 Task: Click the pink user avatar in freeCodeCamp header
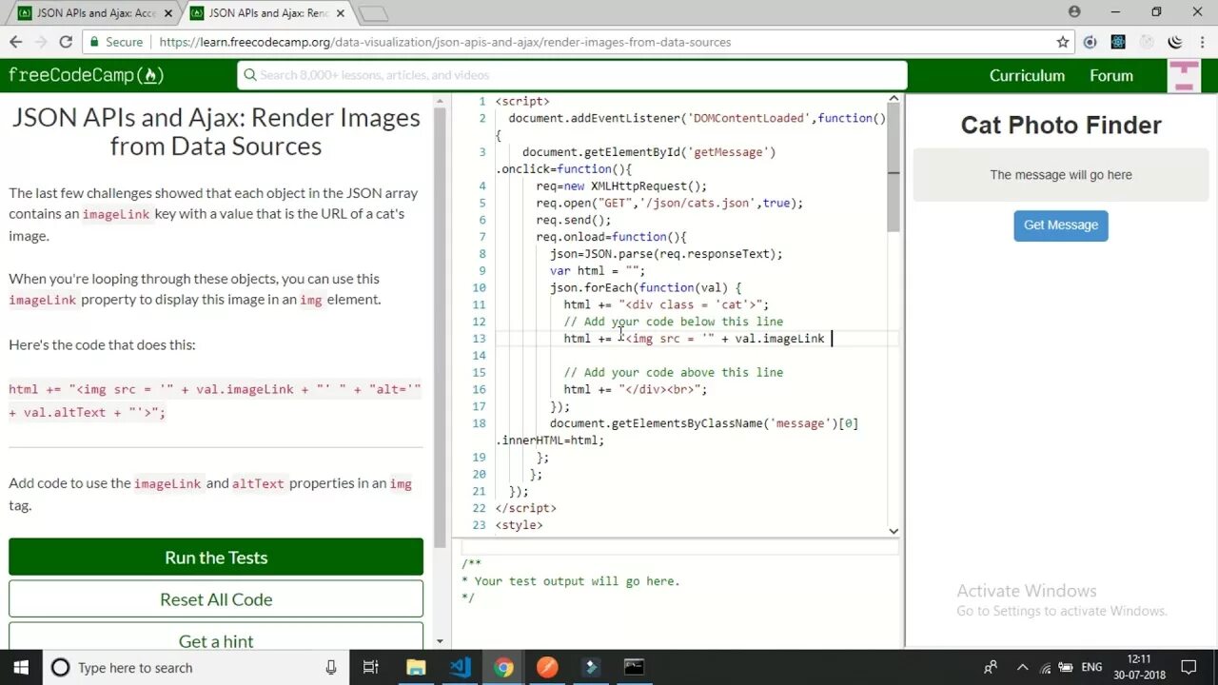(1184, 76)
